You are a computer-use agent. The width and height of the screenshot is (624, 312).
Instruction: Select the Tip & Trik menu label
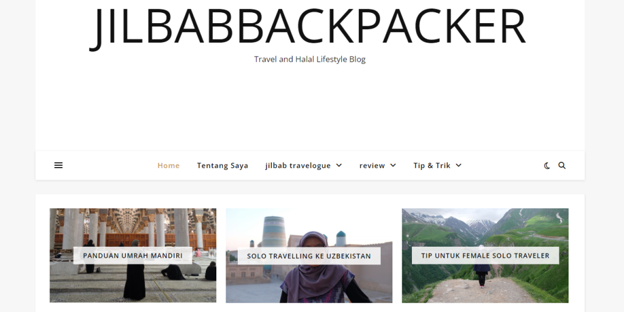(432, 166)
